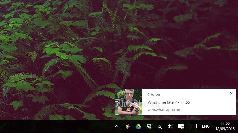Screen dimensions: 238x133
Task: Open the Action Center notifications icon
Action: [181, 126]
